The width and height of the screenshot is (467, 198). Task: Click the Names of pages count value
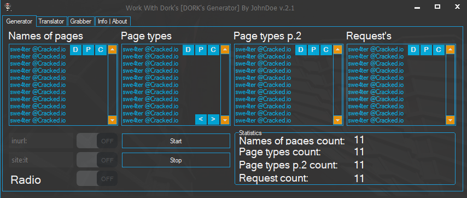[x=359, y=139]
